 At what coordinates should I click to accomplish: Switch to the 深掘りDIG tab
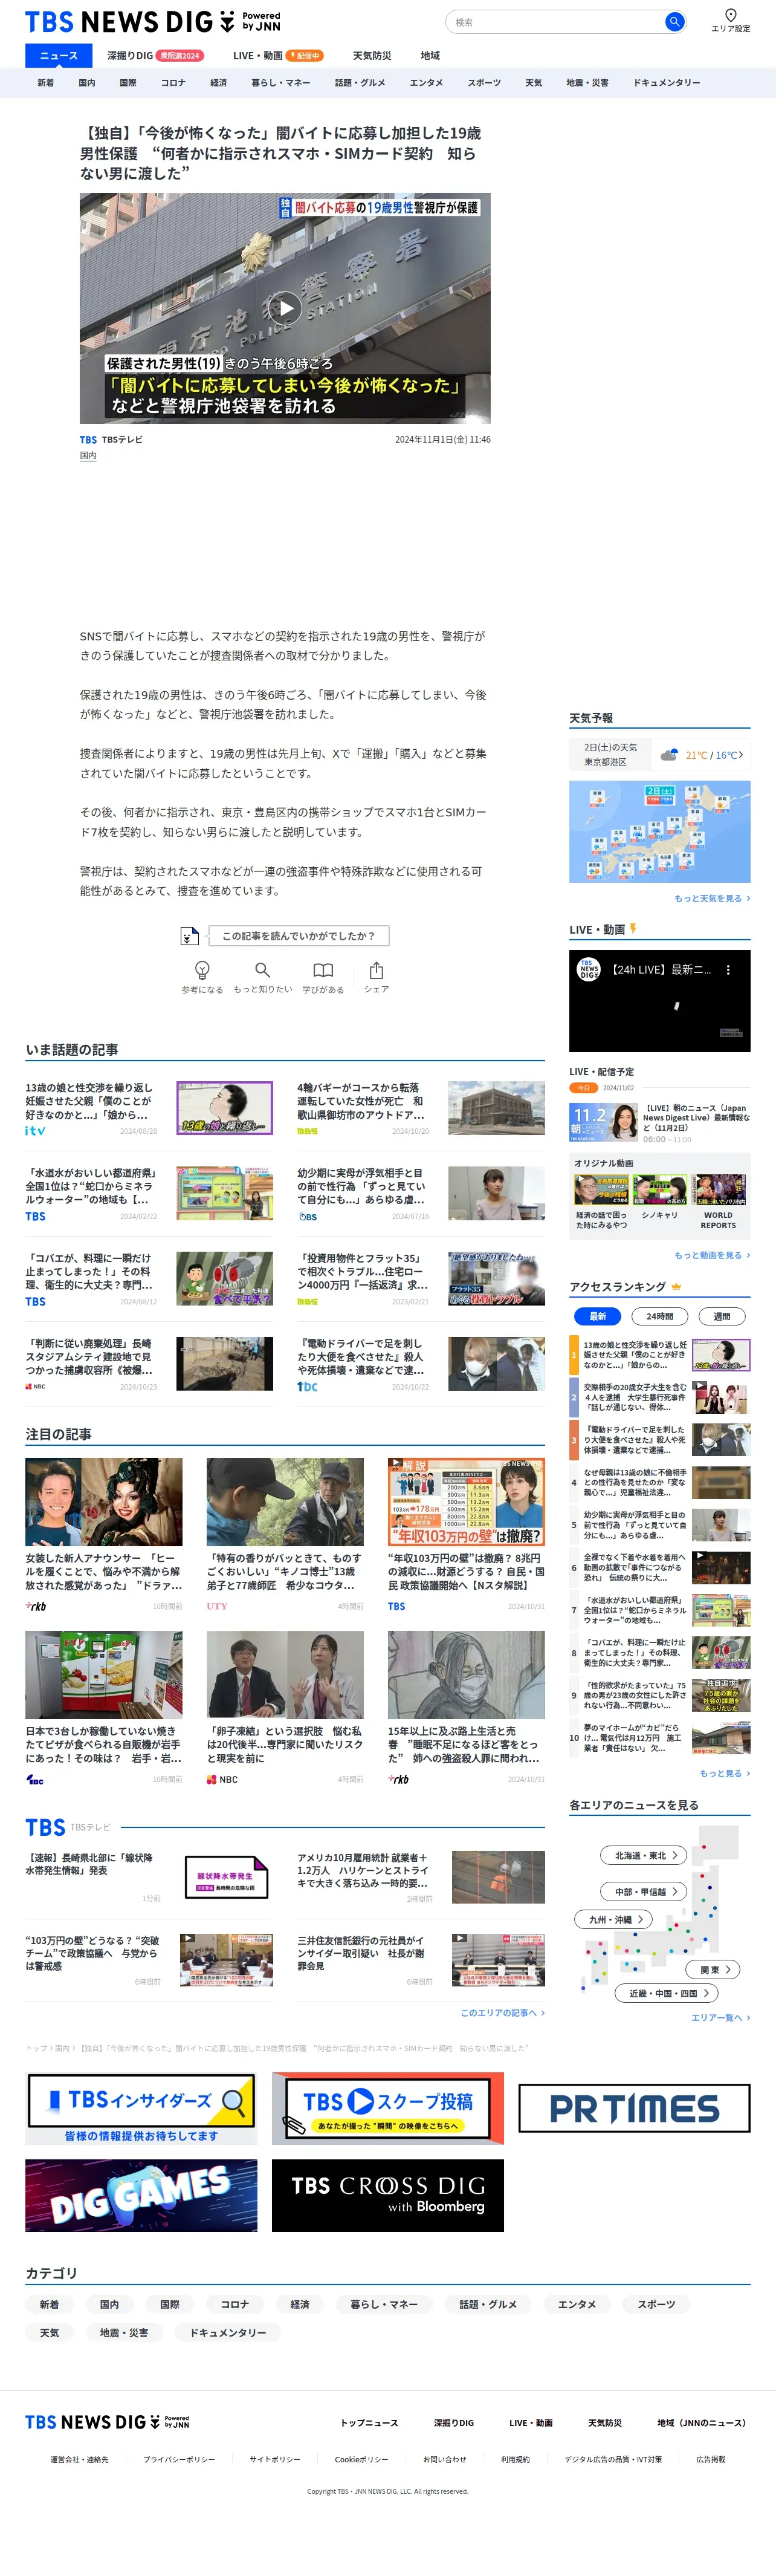point(155,56)
